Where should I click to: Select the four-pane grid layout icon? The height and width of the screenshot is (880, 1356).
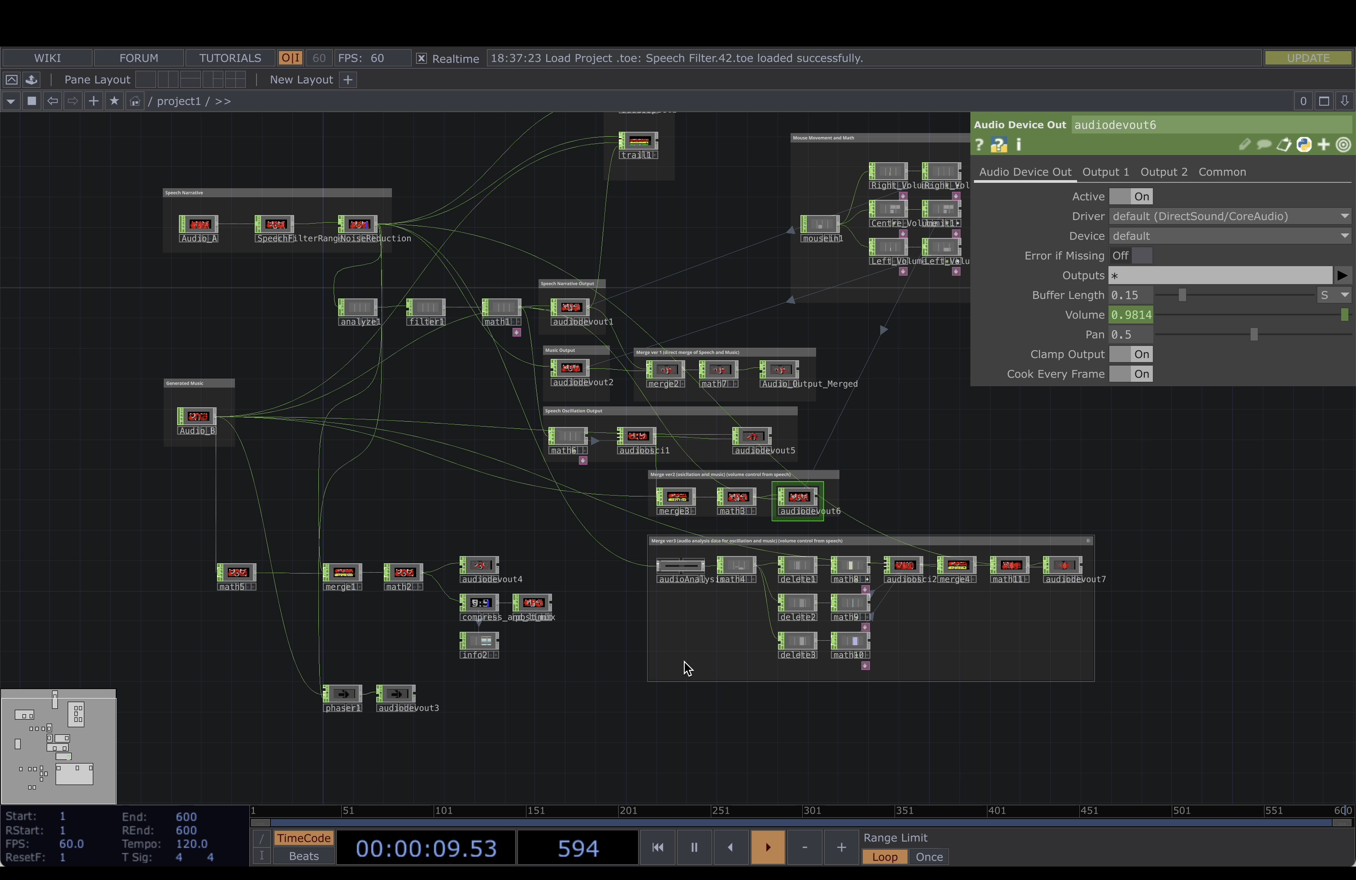235,80
